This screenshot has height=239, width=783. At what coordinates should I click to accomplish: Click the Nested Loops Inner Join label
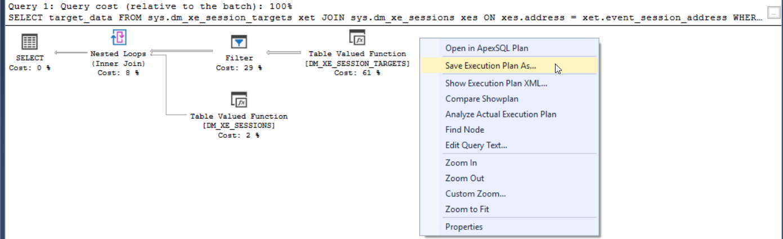point(118,58)
